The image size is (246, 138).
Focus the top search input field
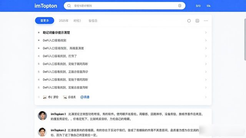click(125, 6)
